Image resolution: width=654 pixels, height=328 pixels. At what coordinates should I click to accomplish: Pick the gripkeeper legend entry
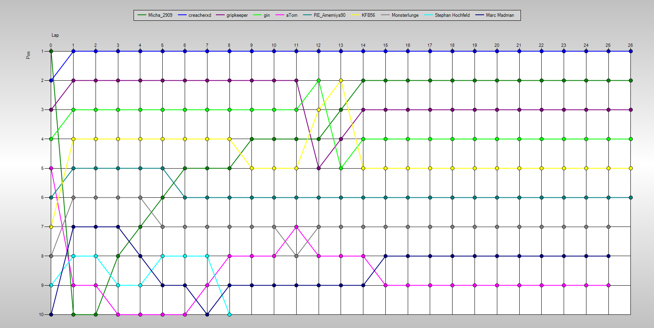tap(232, 15)
